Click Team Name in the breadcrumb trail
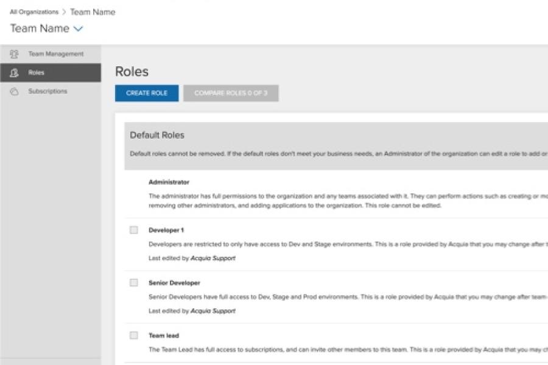 pyautogui.click(x=92, y=12)
